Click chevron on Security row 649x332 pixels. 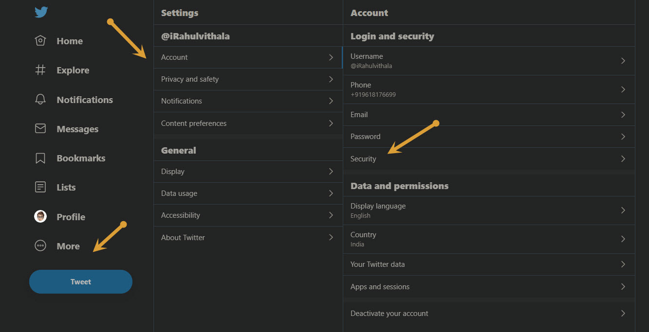(x=623, y=159)
